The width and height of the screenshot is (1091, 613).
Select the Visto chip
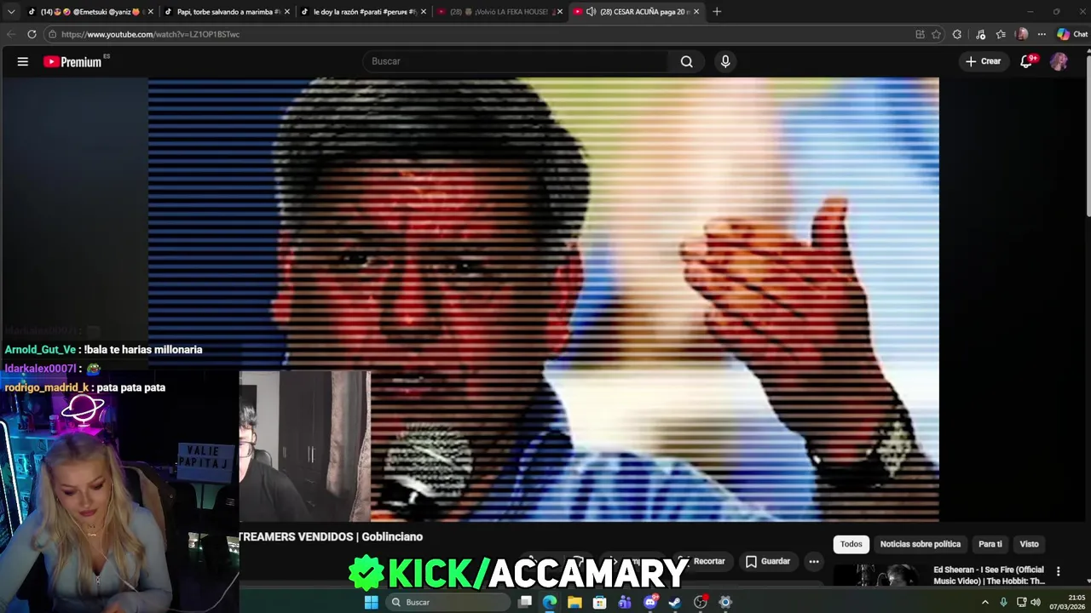pyautogui.click(x=1030, y=544)
